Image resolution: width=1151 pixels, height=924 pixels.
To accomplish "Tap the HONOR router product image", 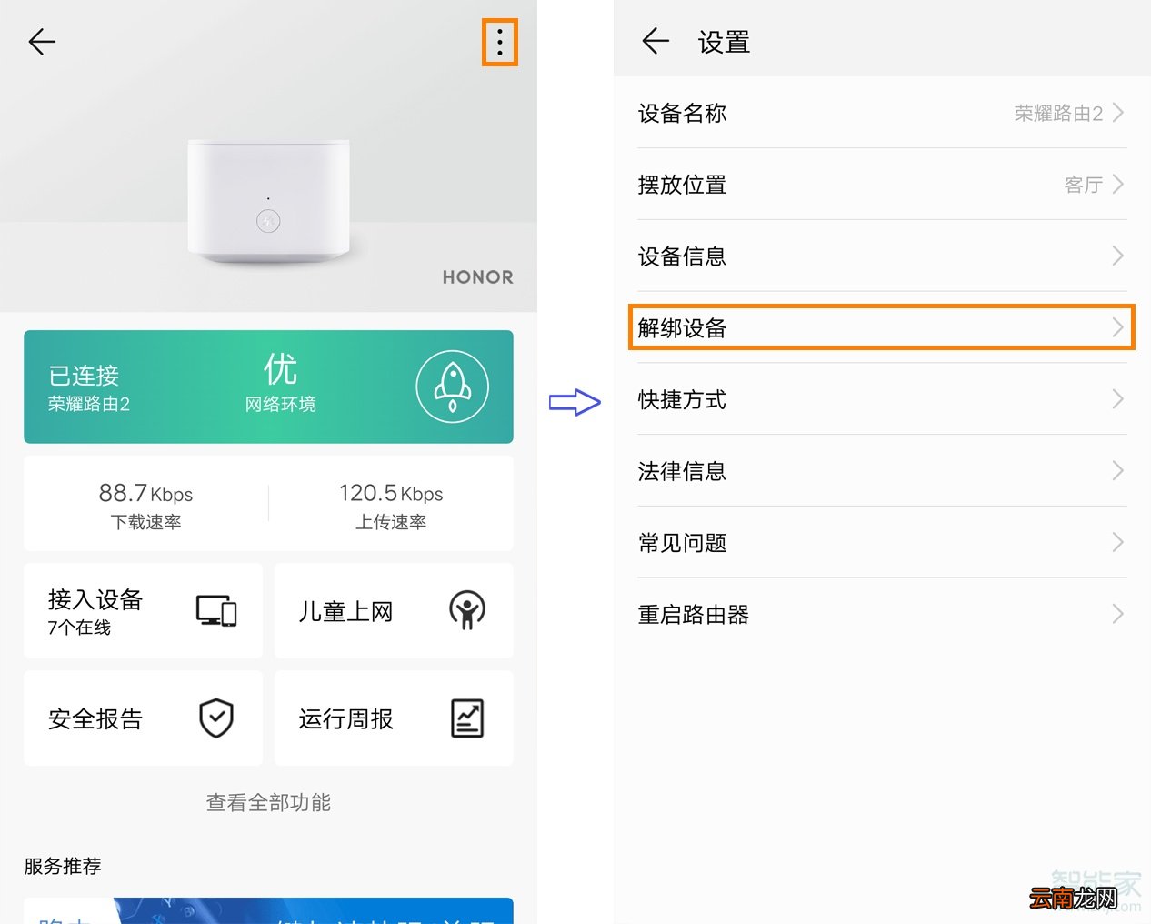I will [268, 202].
